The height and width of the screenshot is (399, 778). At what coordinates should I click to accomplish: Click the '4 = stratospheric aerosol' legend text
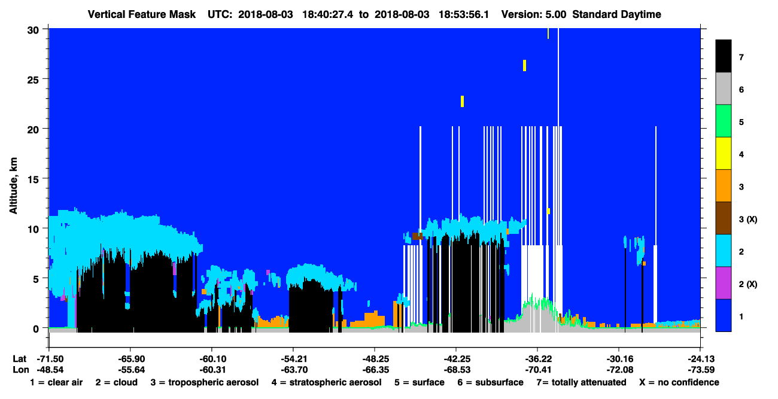click(326, 383)
